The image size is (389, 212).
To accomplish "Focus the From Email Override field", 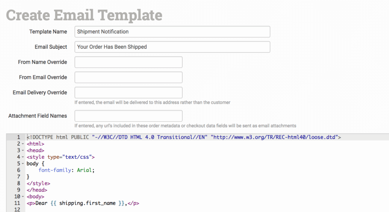I will coord(128,77).
